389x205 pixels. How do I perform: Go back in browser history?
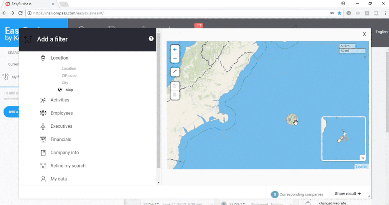pyautogui.click(x=4, y=13)
